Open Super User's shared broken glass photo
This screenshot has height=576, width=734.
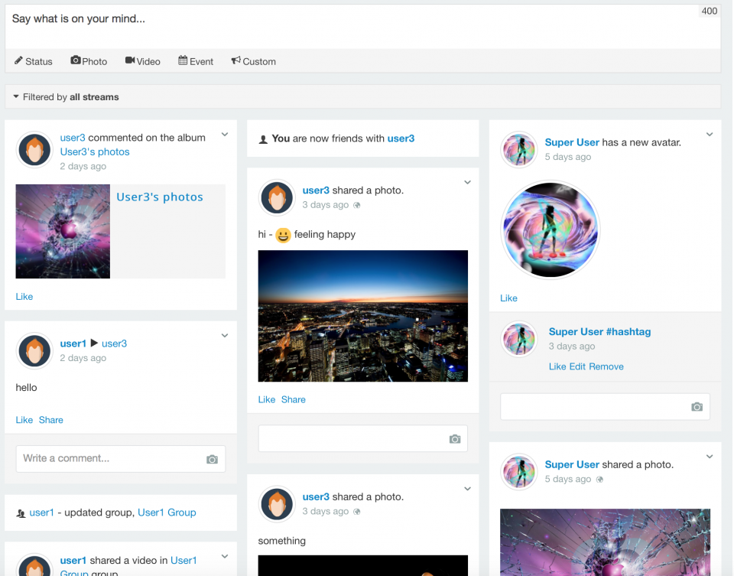[x=605, y=542]
